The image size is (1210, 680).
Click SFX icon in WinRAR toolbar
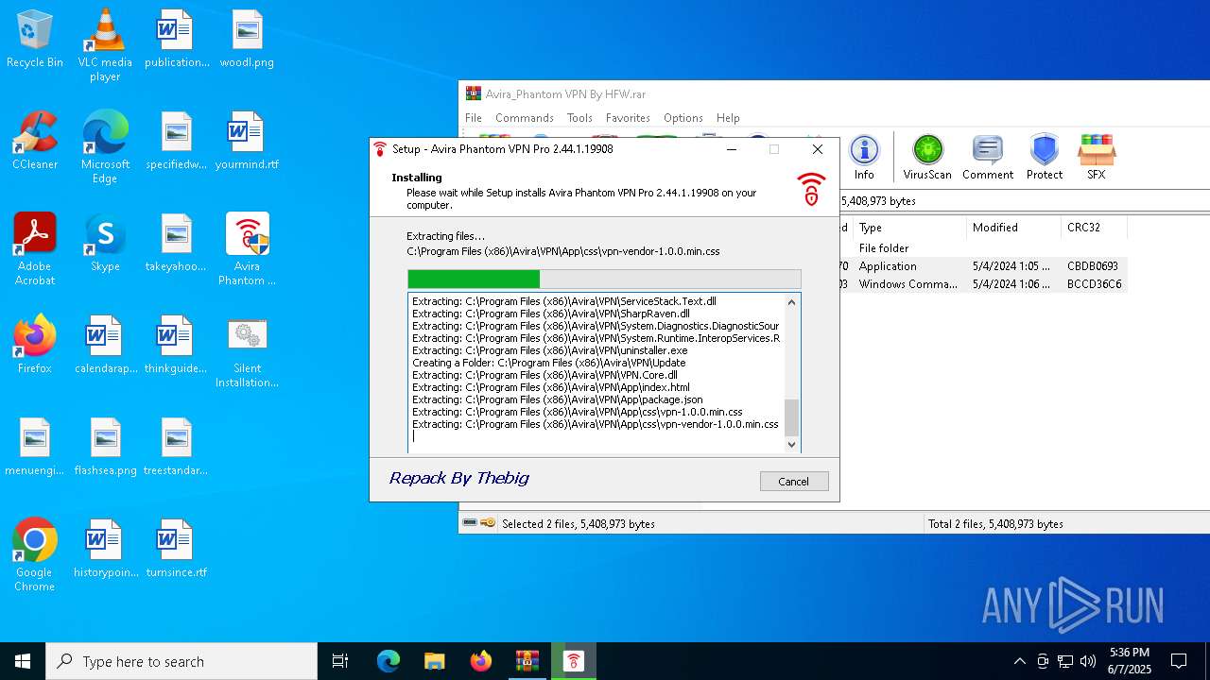1096,158
